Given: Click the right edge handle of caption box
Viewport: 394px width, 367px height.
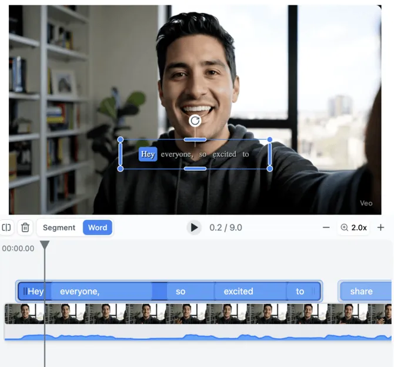Looking at the screenshot, I should coord(269,154).
